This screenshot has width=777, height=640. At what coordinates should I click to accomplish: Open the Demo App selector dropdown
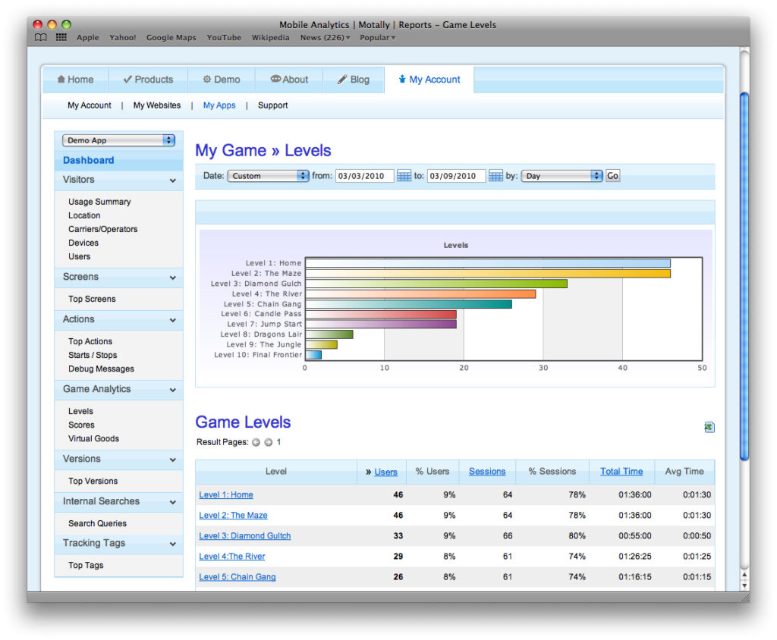[x=118, y=140]
